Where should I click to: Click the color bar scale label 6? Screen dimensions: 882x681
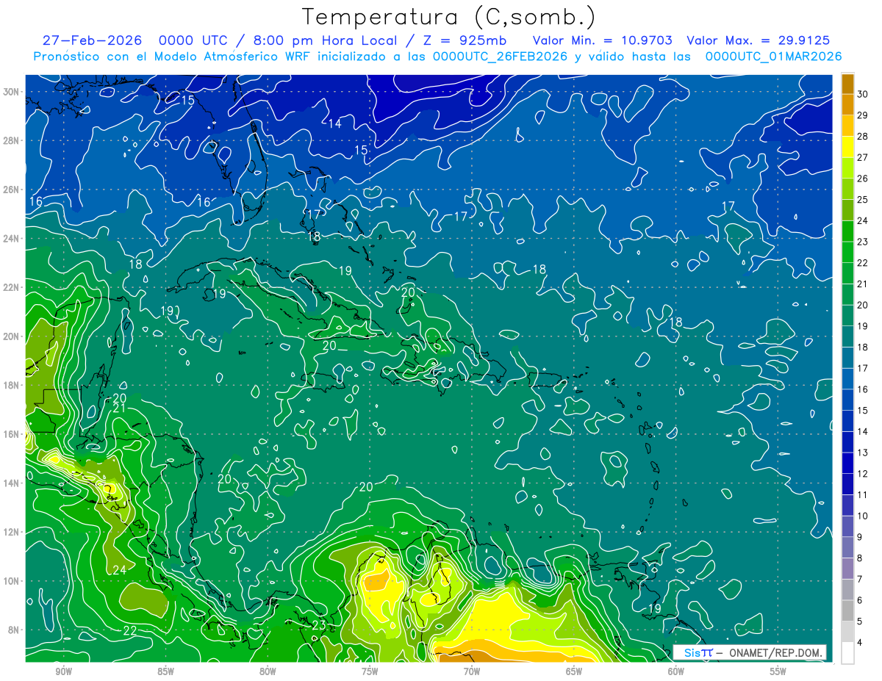click(861, 600)
